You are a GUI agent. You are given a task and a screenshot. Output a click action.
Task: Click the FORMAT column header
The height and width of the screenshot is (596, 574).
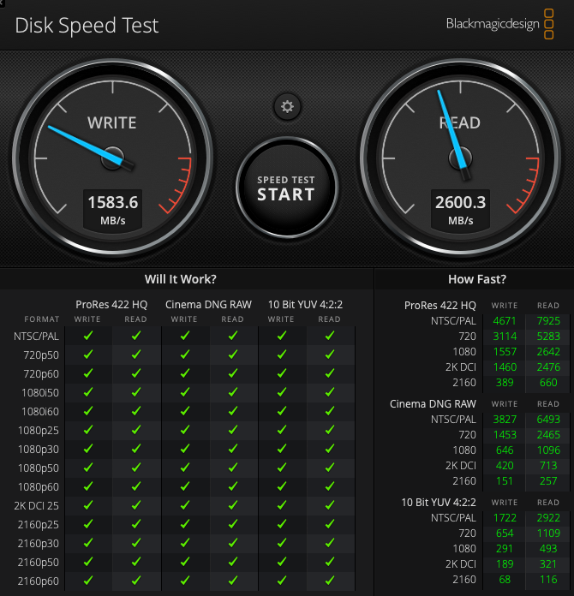42,319
